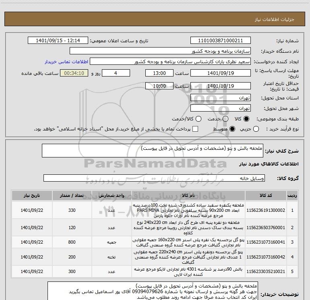Click product code 1156233035210021
The width and height of the screenshot is (310, 300).
266,271
